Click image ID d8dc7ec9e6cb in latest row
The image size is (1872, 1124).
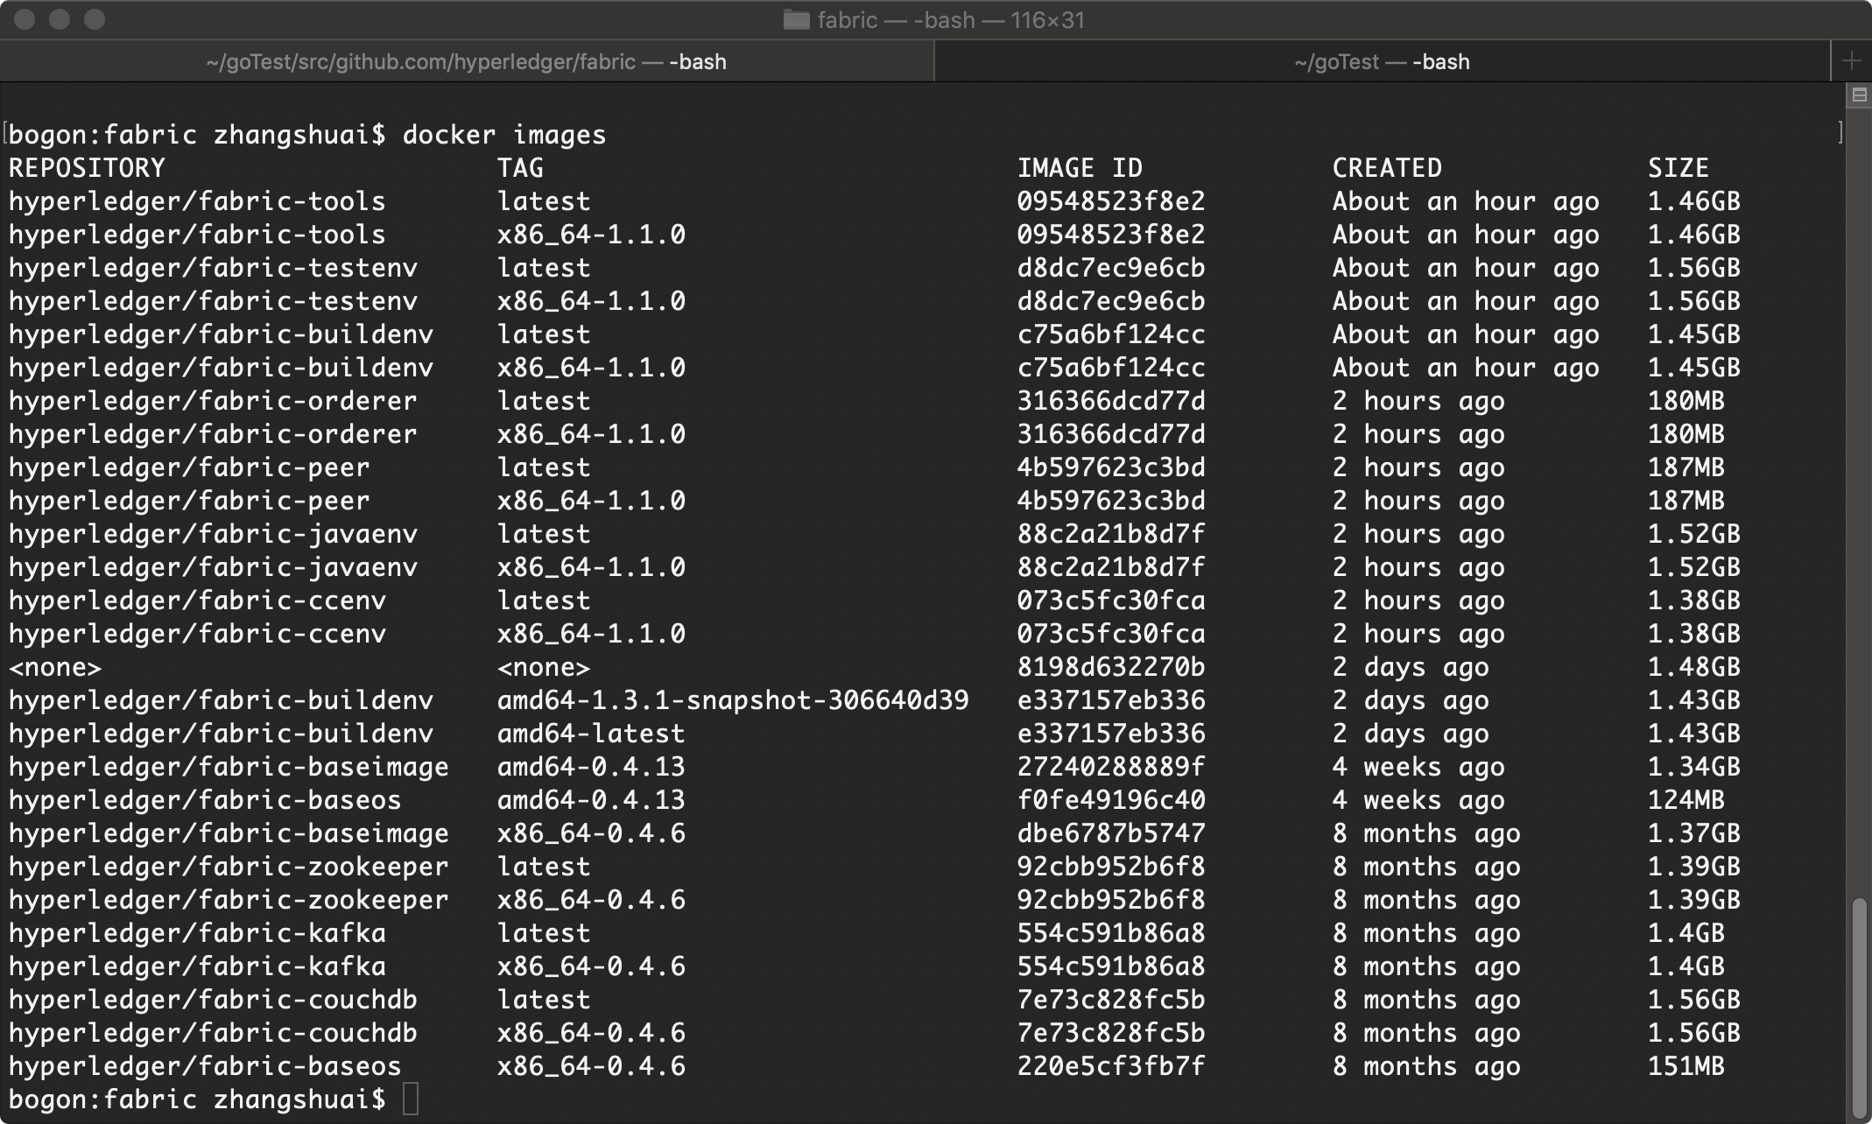click(1111, 268)
